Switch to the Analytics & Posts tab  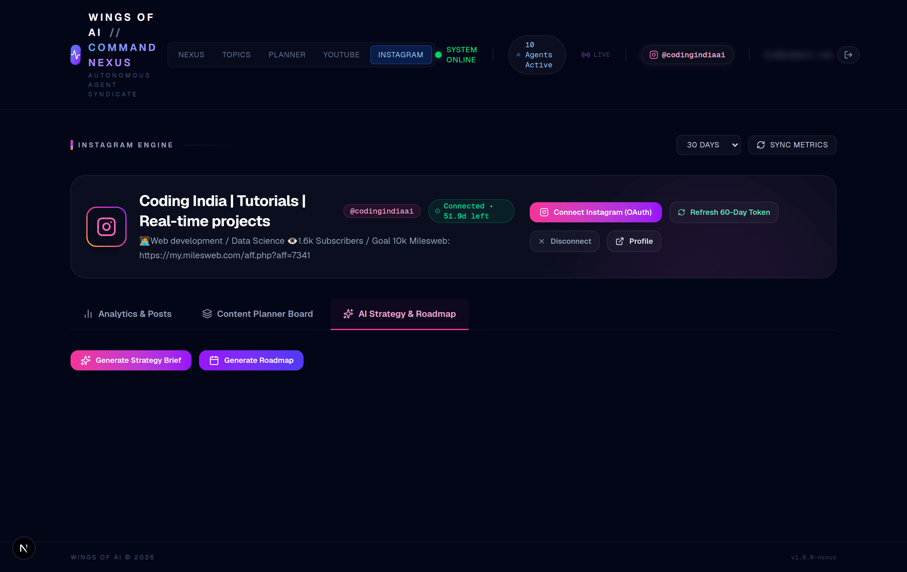(128, 314)
